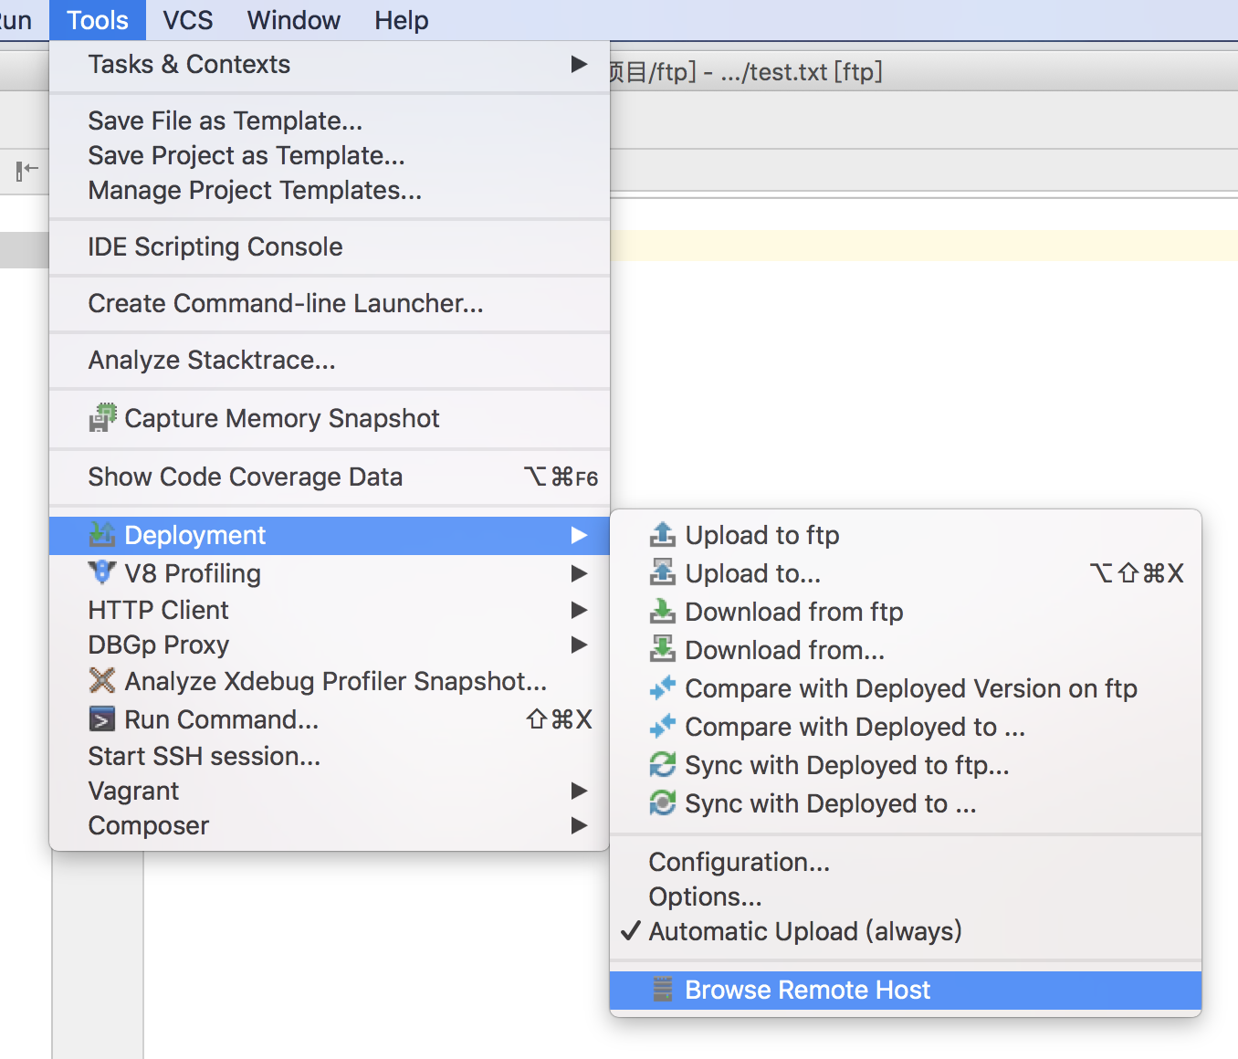Expand the Composer submenu arrow
Screen dimensions: 1238x1059
[579, 825]
